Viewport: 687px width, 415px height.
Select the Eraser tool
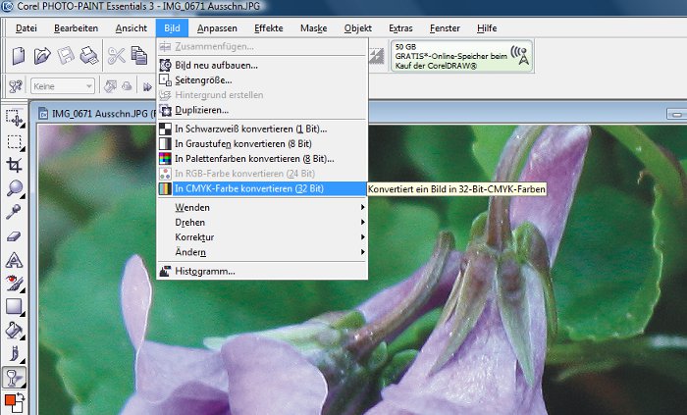[14, 236]
